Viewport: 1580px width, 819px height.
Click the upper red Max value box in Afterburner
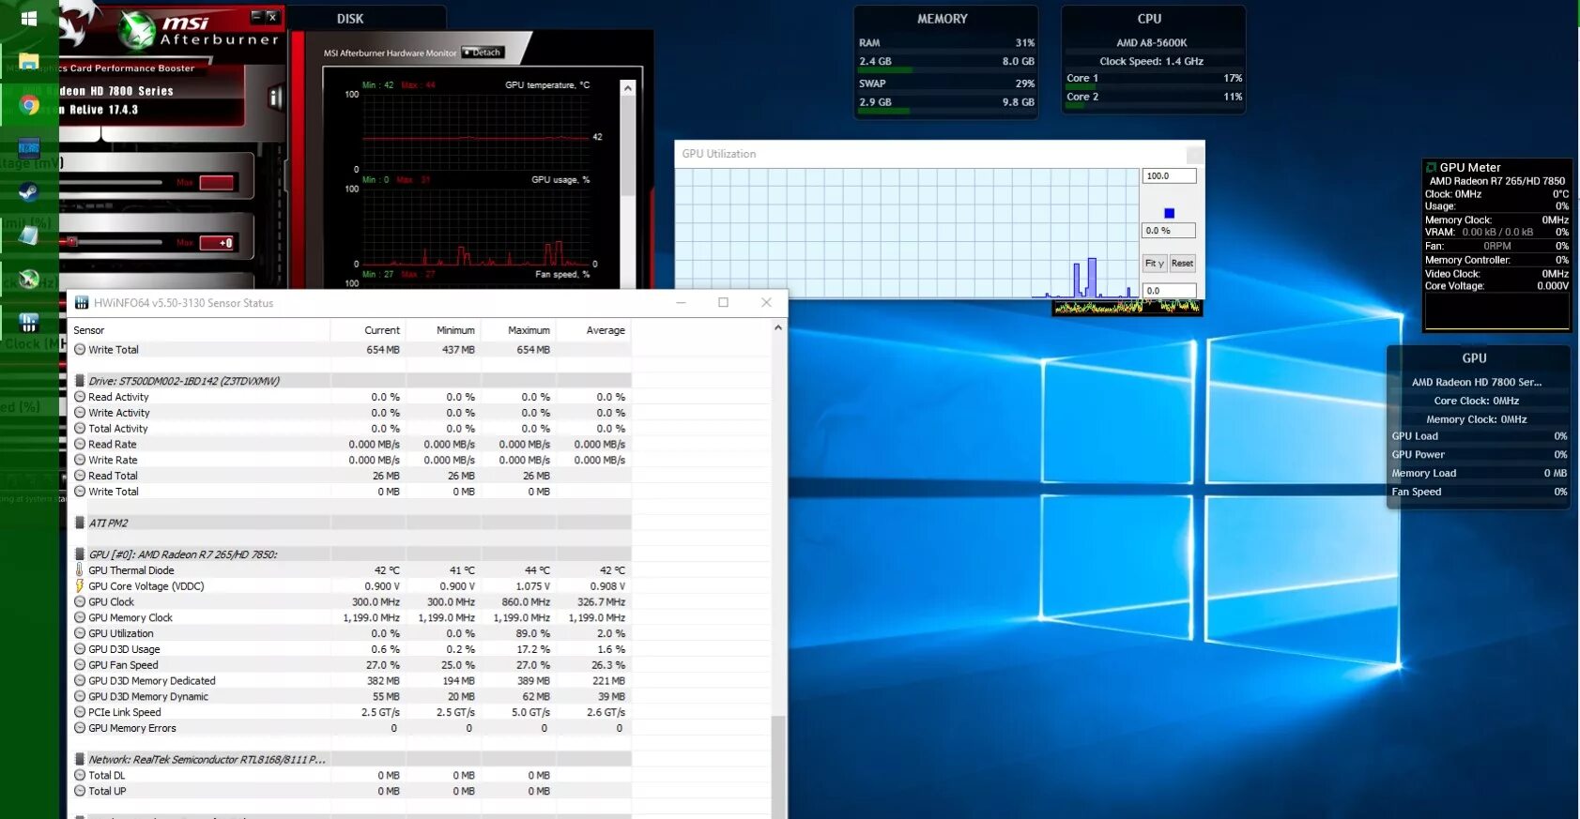216,183
